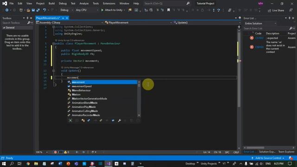Toggle the IntelliSense classes filter icon
This screenshot has height=167, width=297.
click(83, 121)
